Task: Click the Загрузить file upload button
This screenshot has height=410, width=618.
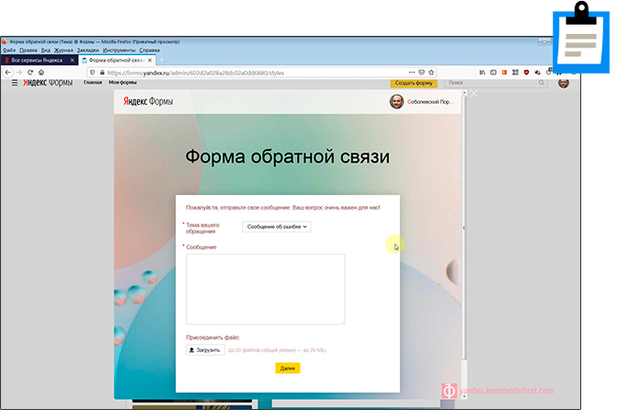Action: [x=205, y=349]
